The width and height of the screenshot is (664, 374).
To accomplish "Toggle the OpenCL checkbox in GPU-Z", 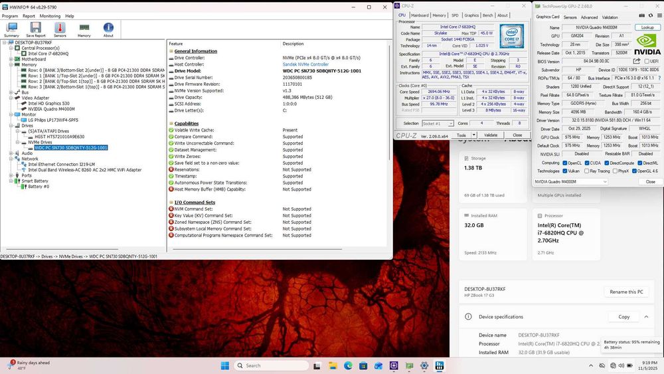I will tap(564, 163).
